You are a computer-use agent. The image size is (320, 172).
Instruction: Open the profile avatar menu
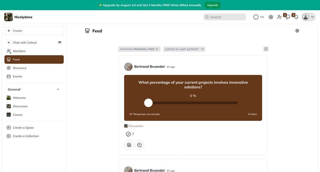point(308,17)
